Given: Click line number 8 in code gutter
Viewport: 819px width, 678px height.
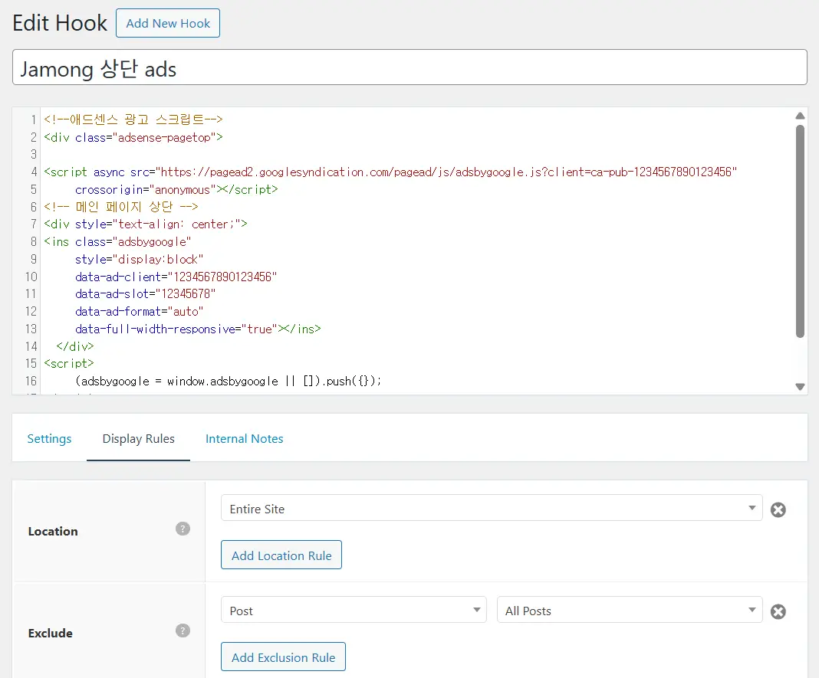Looking at the screenshot, I should pyautogui.click(x=33, y=241).
